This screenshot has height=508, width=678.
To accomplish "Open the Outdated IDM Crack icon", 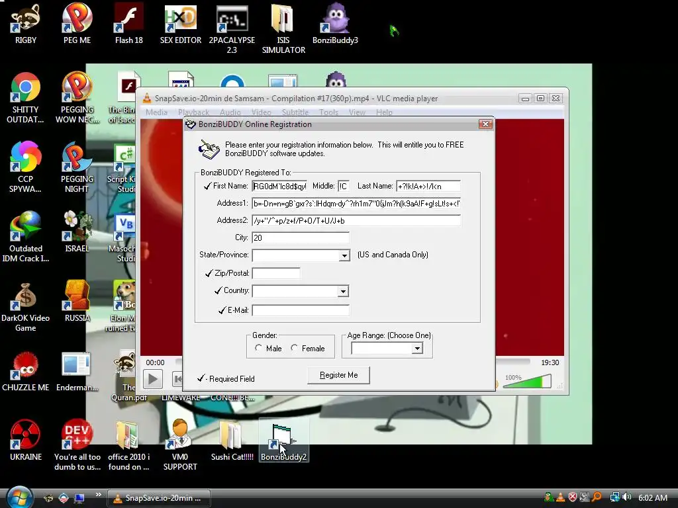I will pos(26,237).
